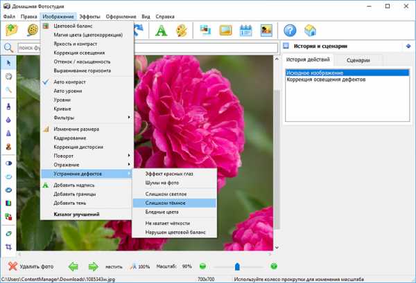Choose Яркость и контраст
Screen dimensions: 416x283
[x=87, y=44]
